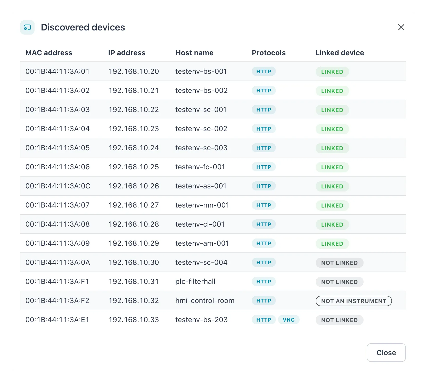The image size is (426, 382).
Task: Click host name testenv-sc-003
Action: click(x=201, y=148)
